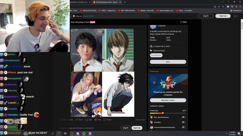The width and height of the screenshot is (243, 136).
Task: Select the Funny/Humor topic tag
Action: pos(156,55)
